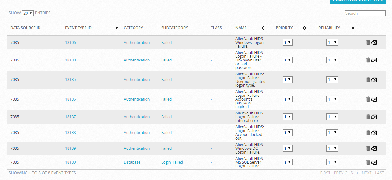View details icon for event type 18180
This screenshot has height=180, width=392.
pos(374,162)
